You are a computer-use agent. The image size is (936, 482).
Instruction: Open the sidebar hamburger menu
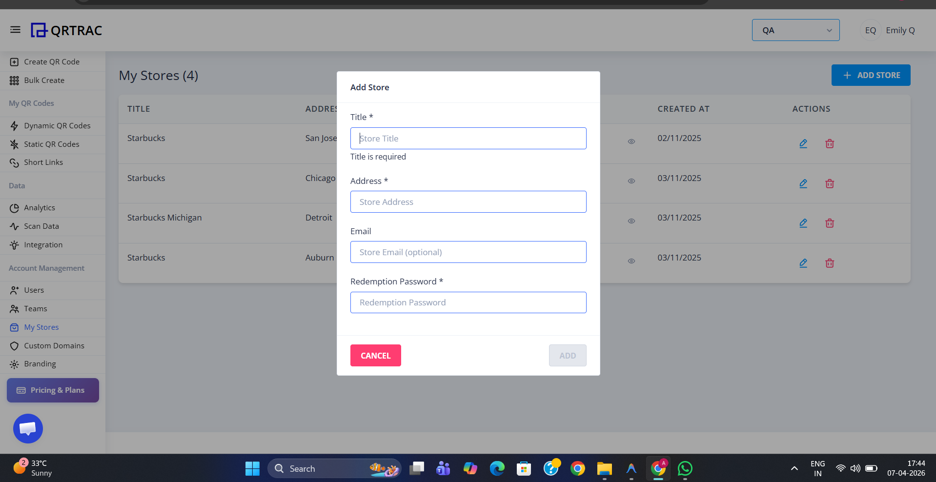click(x=15, y=30)
